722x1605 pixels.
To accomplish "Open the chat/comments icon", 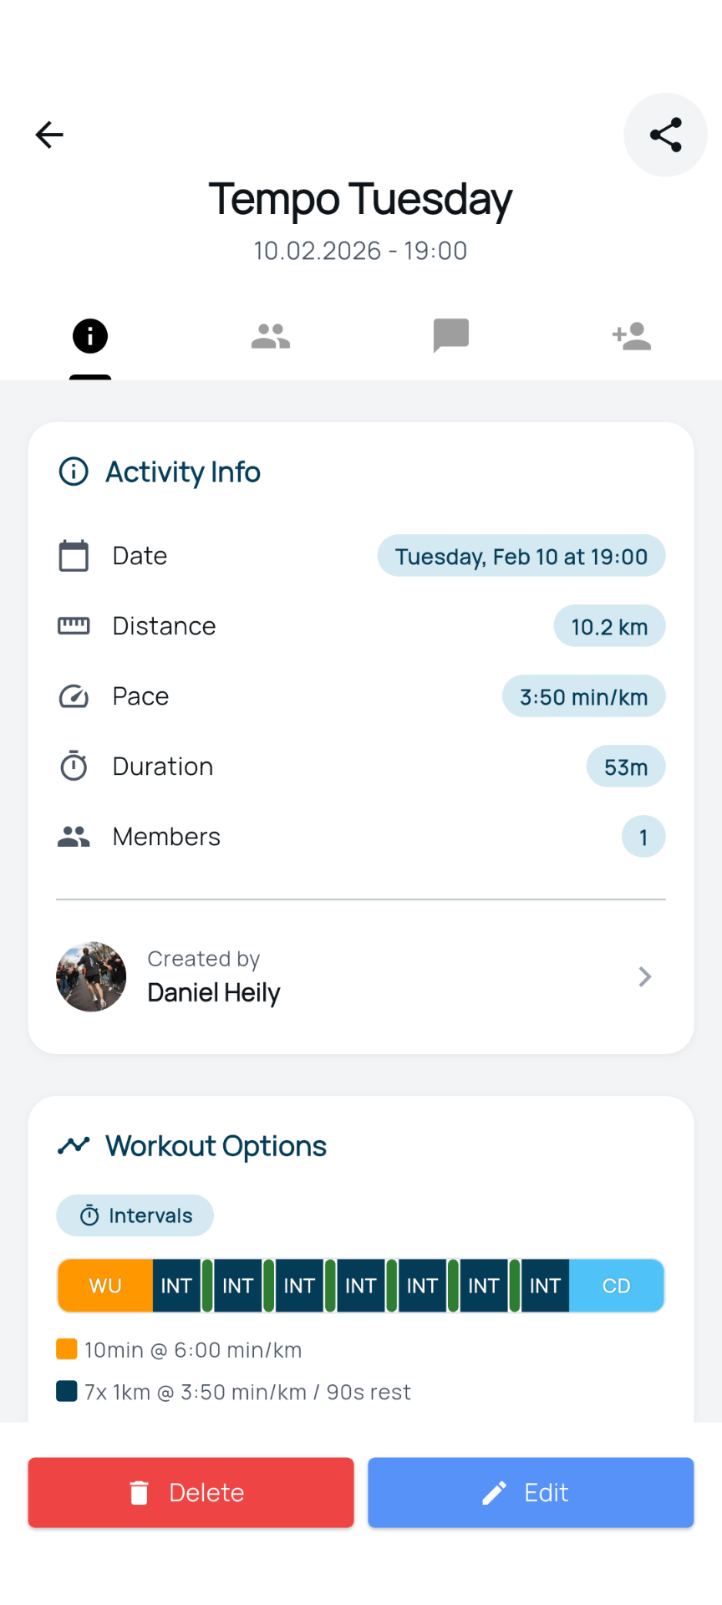I will (450, 335).
